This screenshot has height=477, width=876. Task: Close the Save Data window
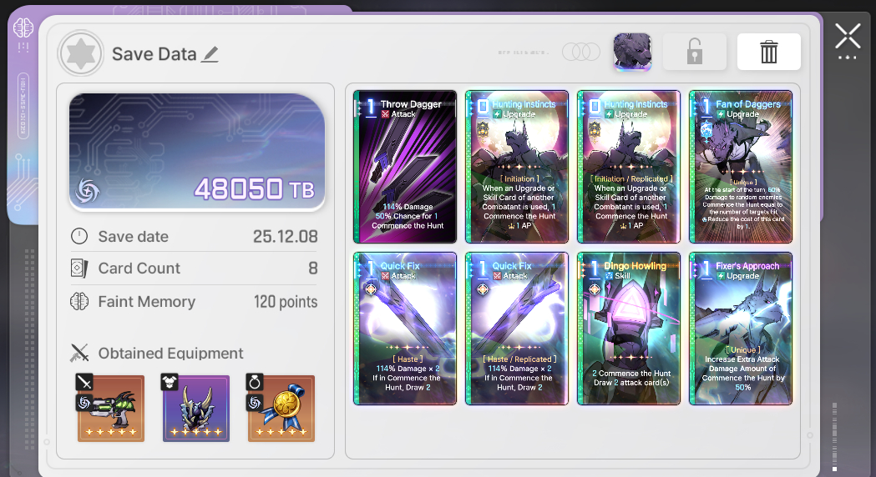[848, 38]
